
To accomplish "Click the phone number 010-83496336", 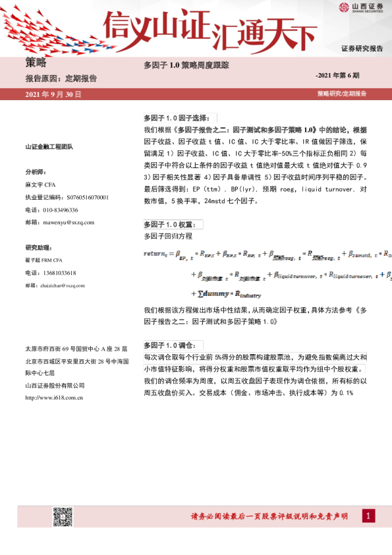I will 61,210.
